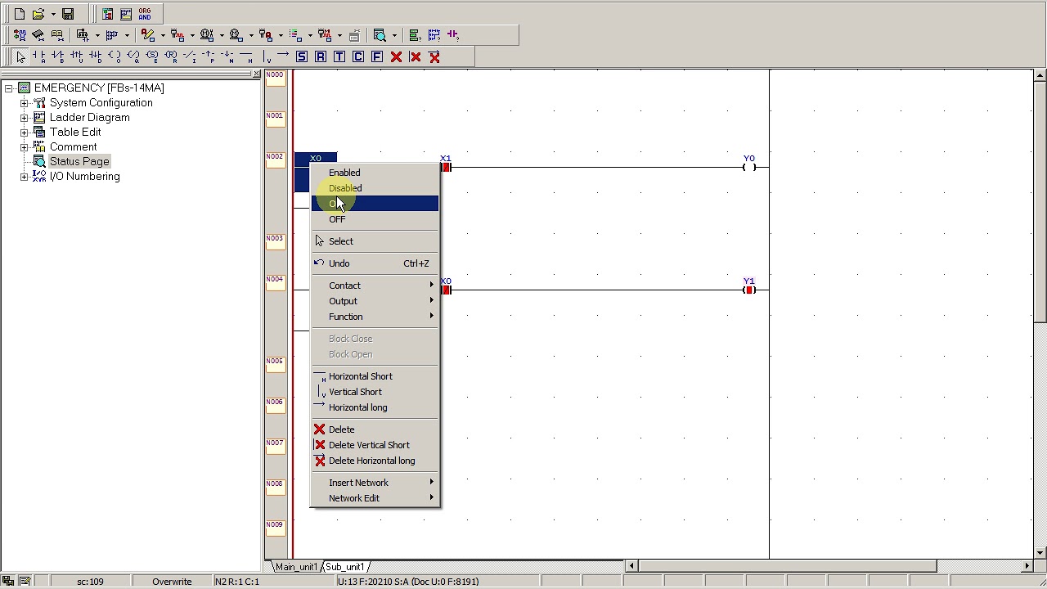Image resolution: width=1047 pixels, height=589 pixels.
Task: Click Select in the context menu
Action: (x=375, y=241)
